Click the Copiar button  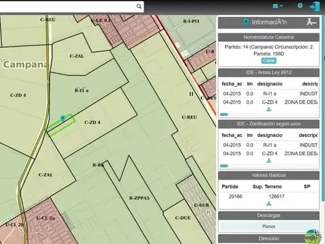(x=269, y=60)
